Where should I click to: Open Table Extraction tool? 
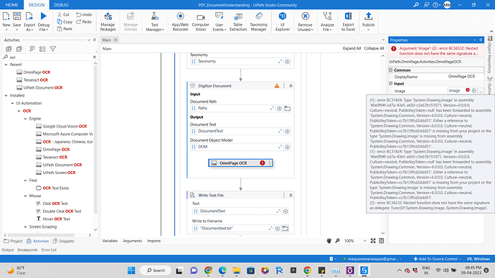point(238,21)
